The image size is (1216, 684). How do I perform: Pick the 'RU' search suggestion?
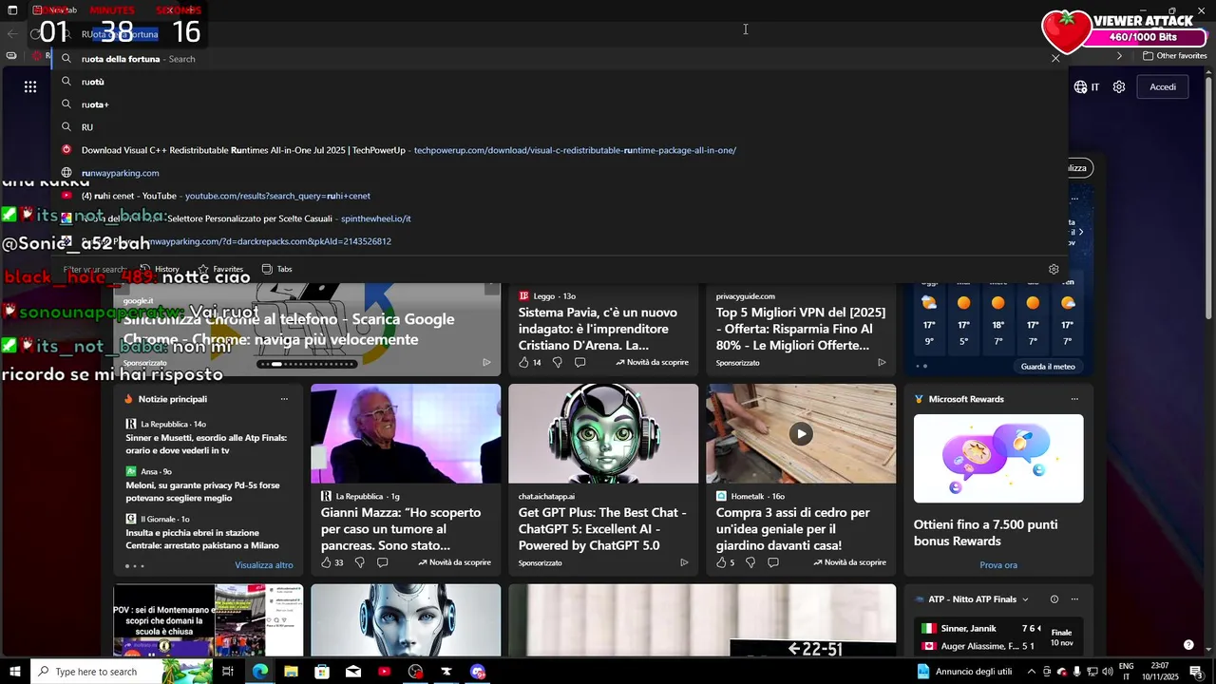559,127
